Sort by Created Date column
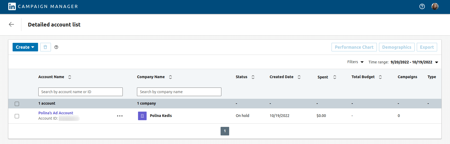This screenshot has width=450, height=144. [x=299, y=77]
